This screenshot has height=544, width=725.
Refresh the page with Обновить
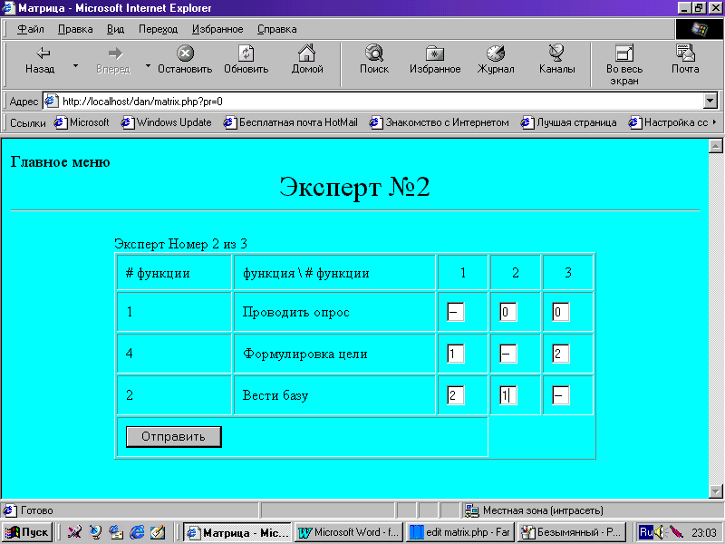(x=246, y=61)
